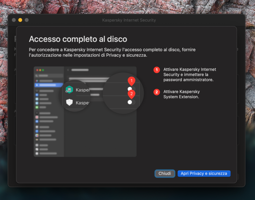Screen dimensions: 255x200
Task: Click the "Accesso completo al disco" heading
Action: pos(78,39)
